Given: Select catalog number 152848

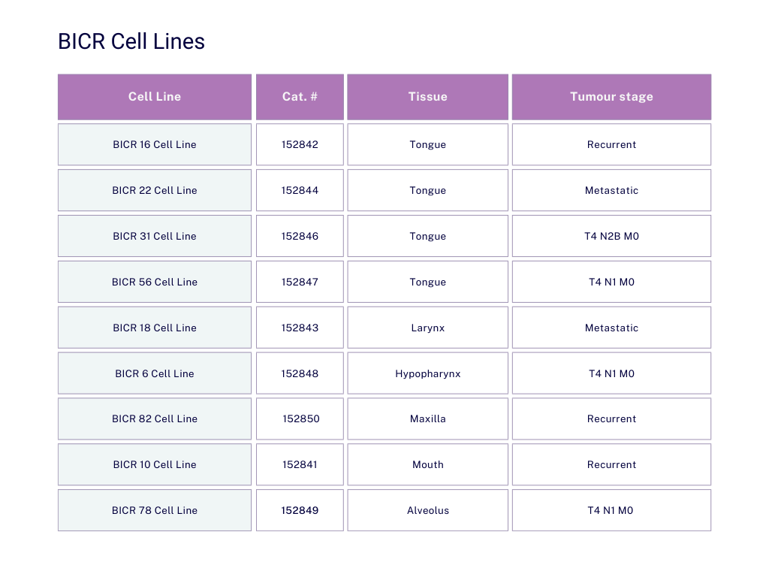Looking at the screenshot, I should [300, 373].
